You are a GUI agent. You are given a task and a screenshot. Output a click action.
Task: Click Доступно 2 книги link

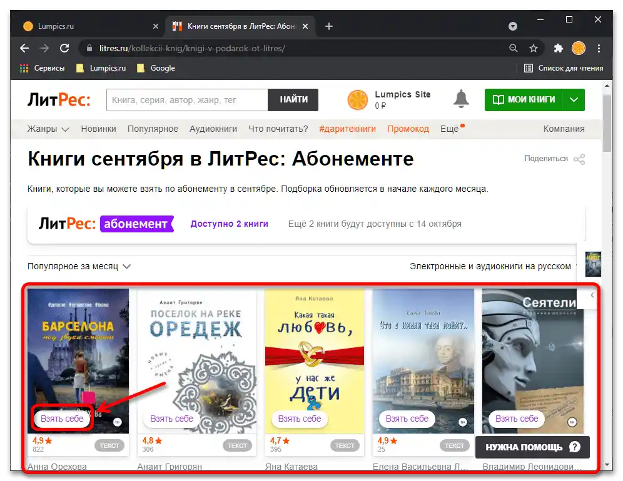[x=230, y=224]
